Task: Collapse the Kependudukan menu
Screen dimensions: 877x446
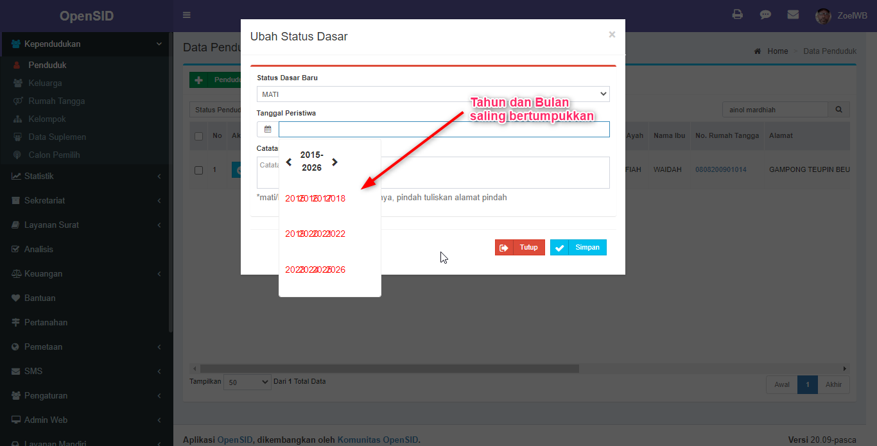Action: [87, 44]
